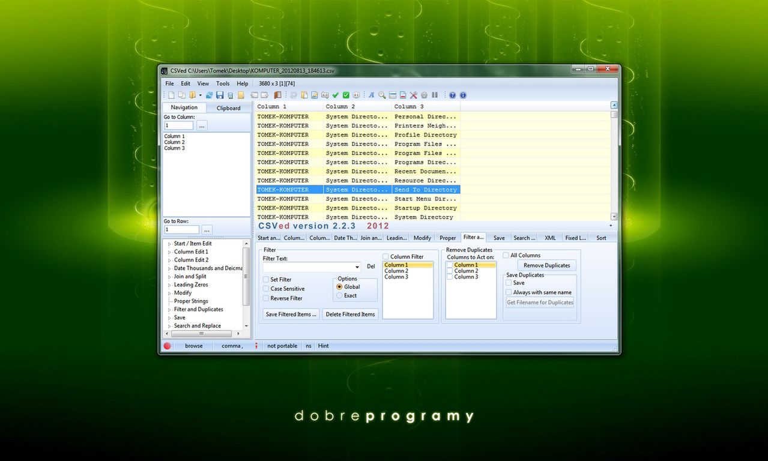The image size is (768, 461).
Task: Click the second toolbar icon showing two pages
Action: coord(181,95)
